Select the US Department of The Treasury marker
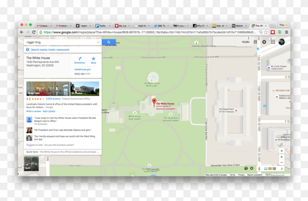Screen dimensions: 308x201 [236, 110]
